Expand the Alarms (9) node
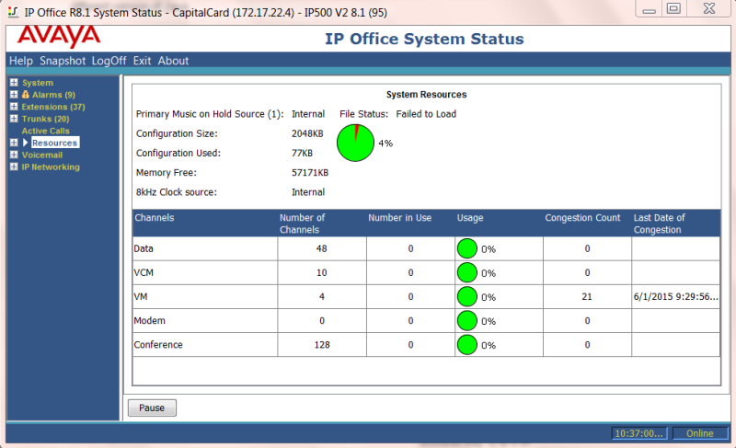The image size is (736, 448). click(x=14, y=95)
